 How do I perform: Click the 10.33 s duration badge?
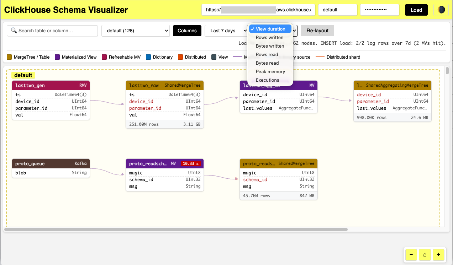pyautogui.click(x=191, y=163)
